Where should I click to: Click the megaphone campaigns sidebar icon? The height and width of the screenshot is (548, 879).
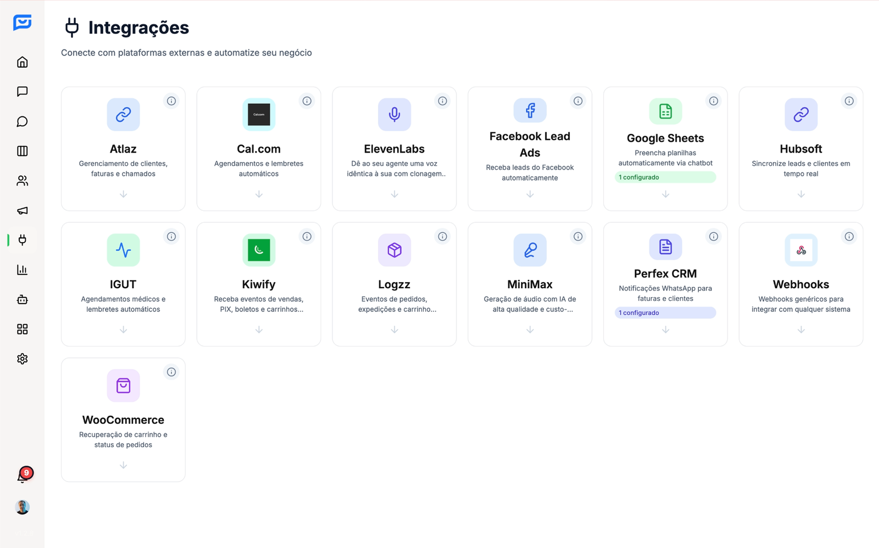22,210
